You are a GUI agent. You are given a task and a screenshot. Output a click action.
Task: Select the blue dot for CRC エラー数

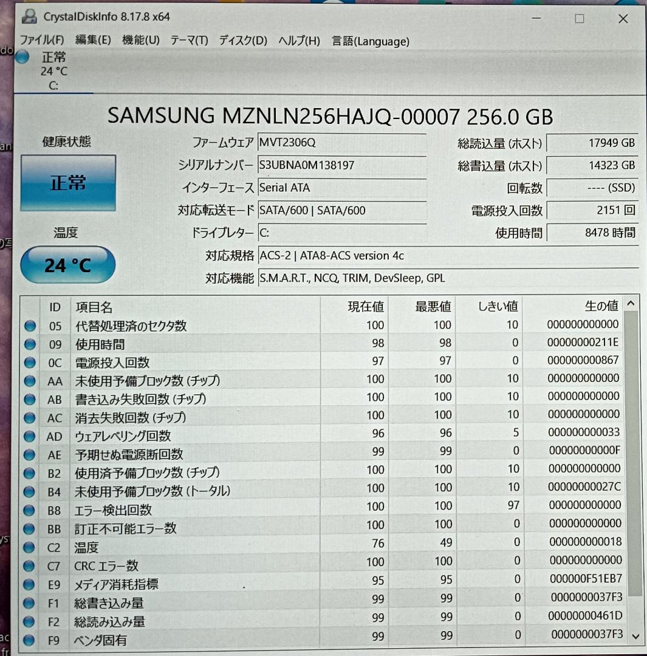click(30, 565)
